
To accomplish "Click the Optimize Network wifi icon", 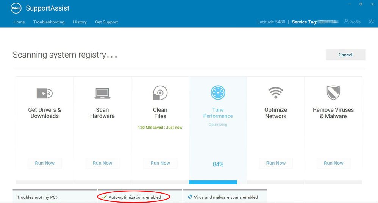I will 275,93.
